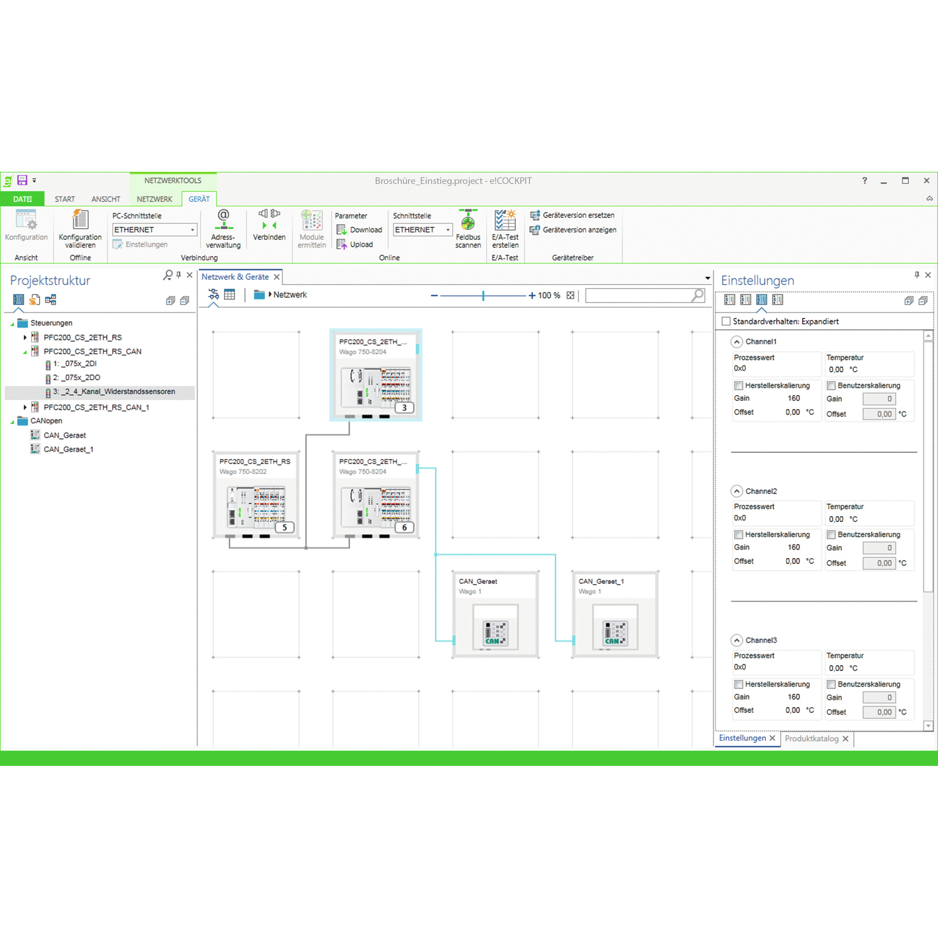Expand the PFC200_CS_2ETH_RS tree node
Screen dimensions: 938x938
coord(25,337)
